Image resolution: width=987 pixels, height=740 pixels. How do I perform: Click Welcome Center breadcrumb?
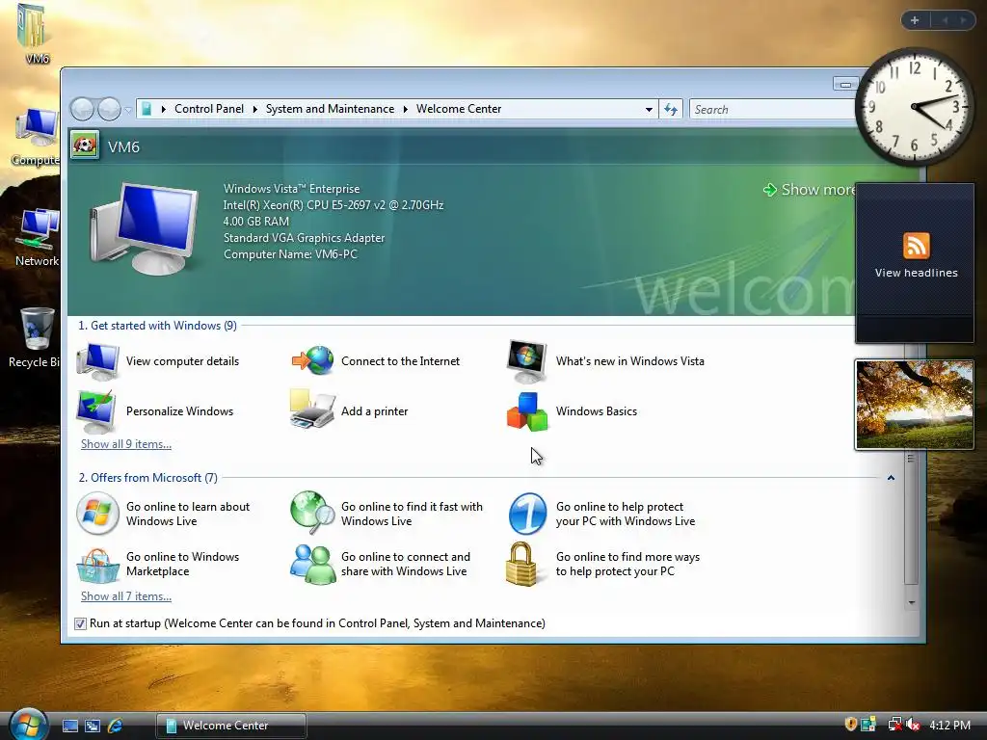coord(459,109)
